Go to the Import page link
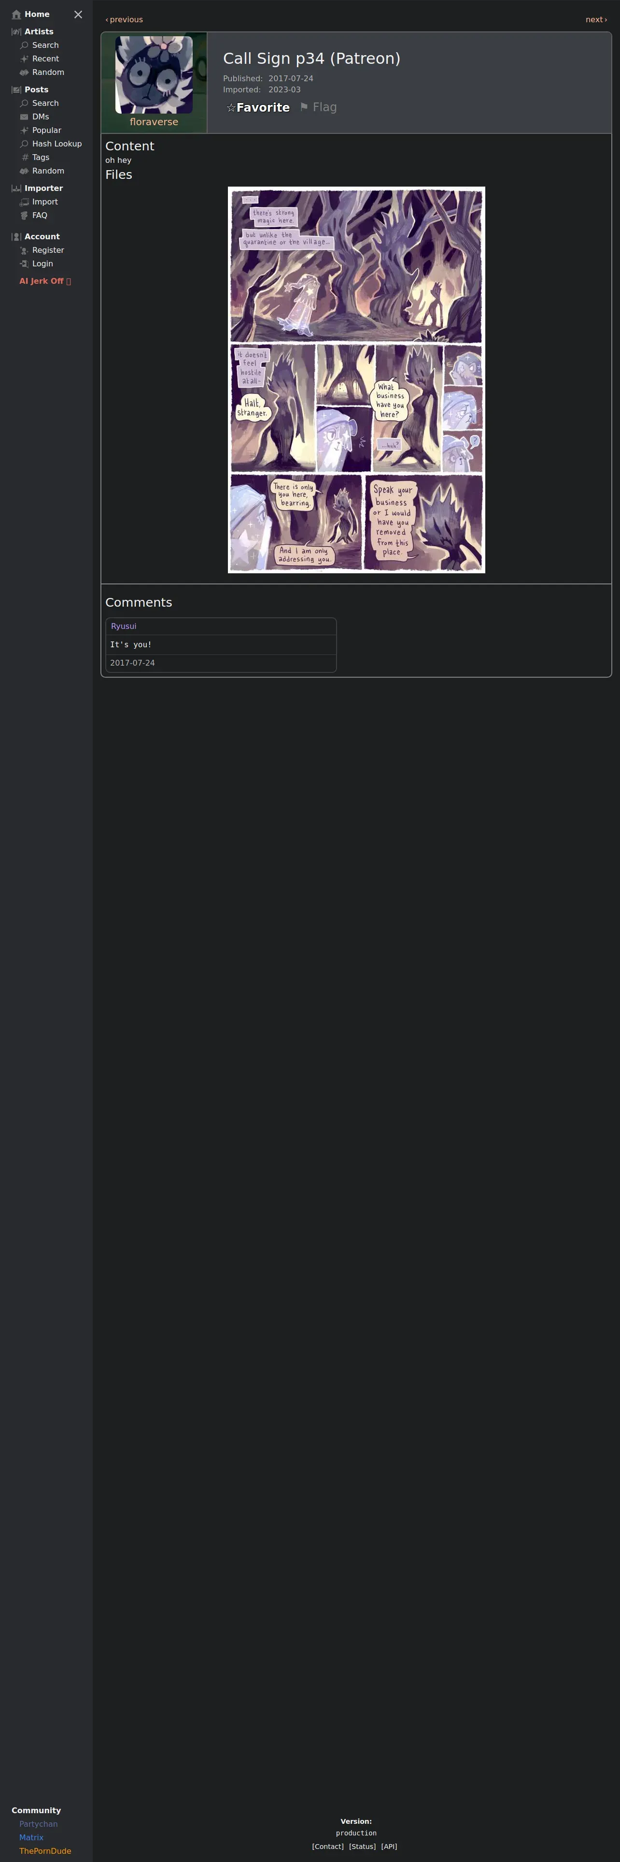This screenshot has width=620, height=1862. [x=45, y=202]
